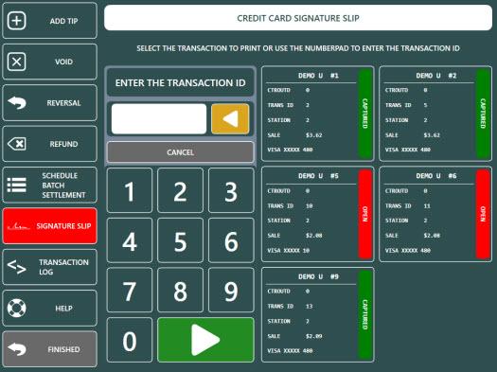Click the Add Tip plus icon
The height and width of the screenshot is (372, 497).
pos(16,21)
